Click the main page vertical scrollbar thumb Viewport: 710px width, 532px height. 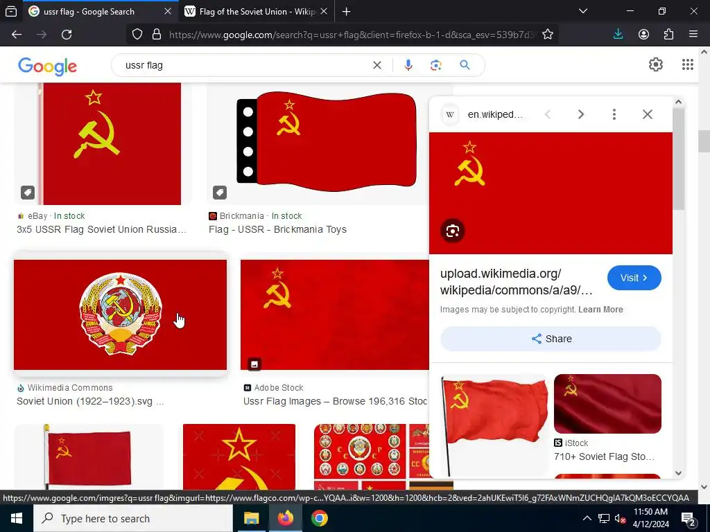[704, 141]
